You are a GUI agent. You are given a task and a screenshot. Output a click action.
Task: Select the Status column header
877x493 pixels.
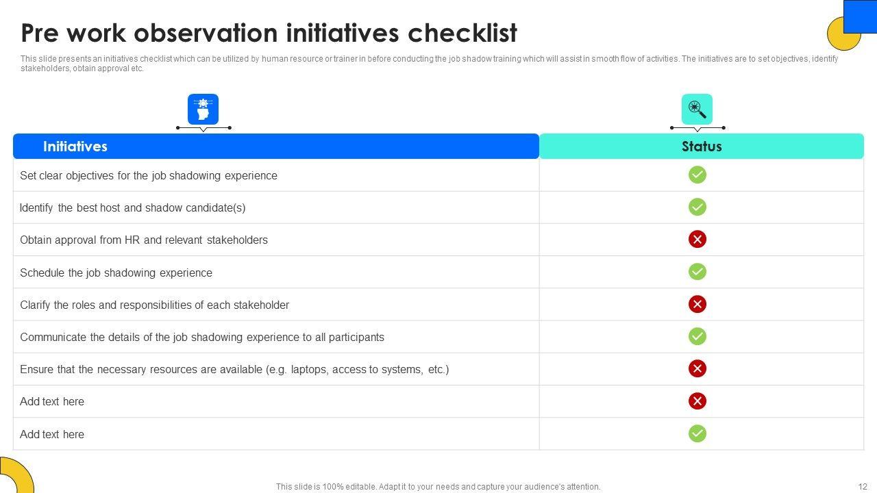click(702, 147)
